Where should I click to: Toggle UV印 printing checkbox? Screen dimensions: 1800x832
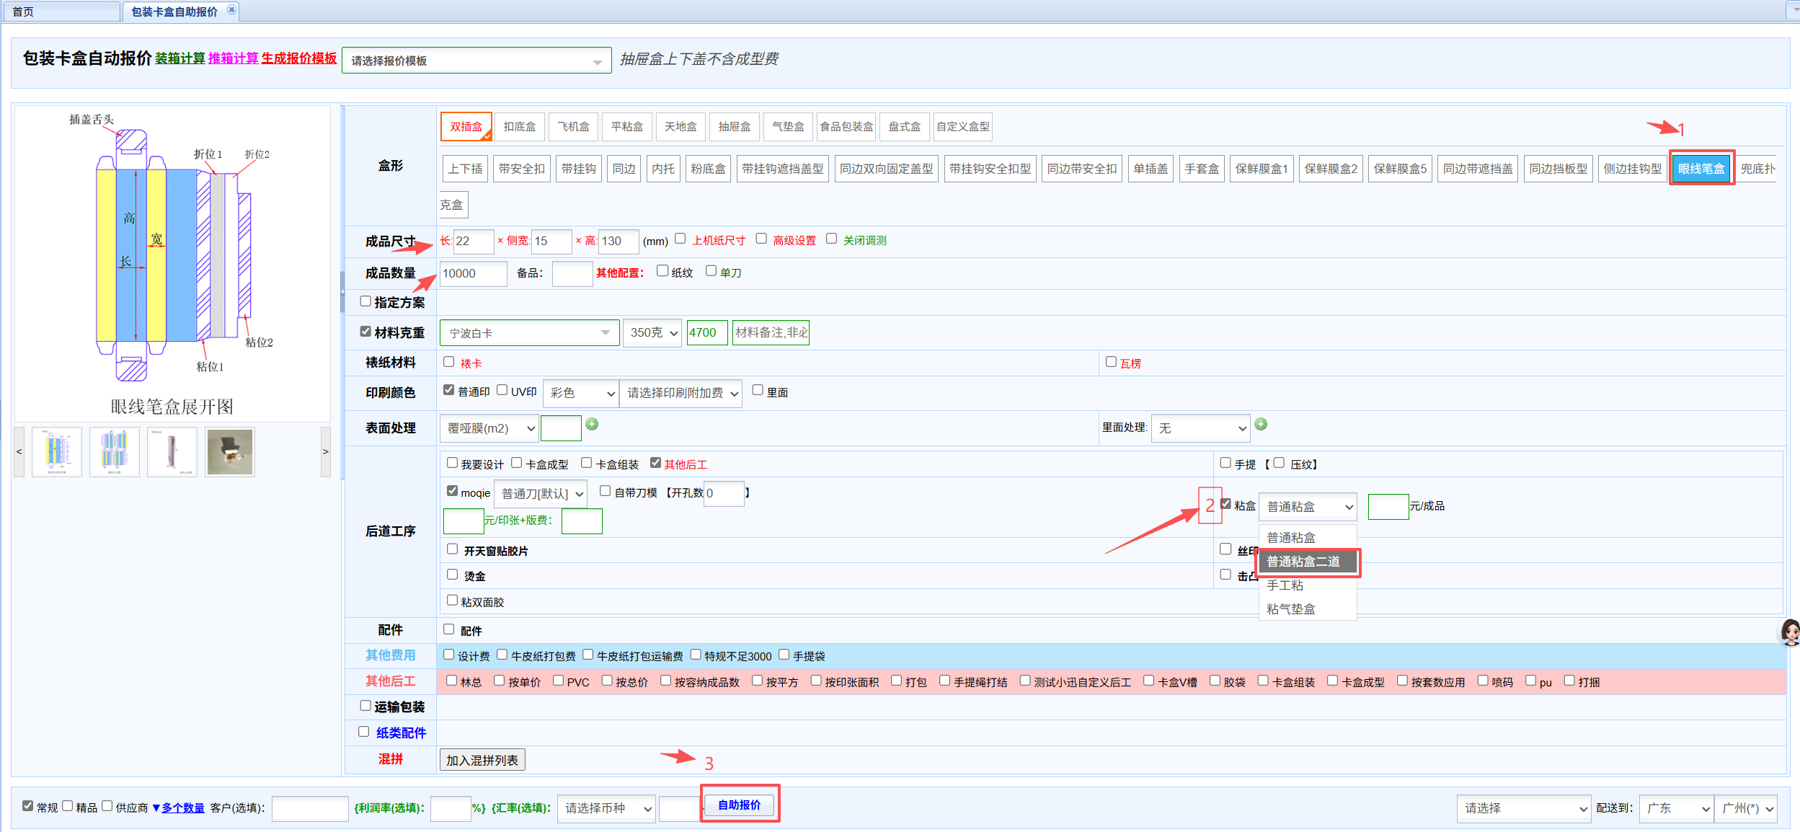pos(502,390)
